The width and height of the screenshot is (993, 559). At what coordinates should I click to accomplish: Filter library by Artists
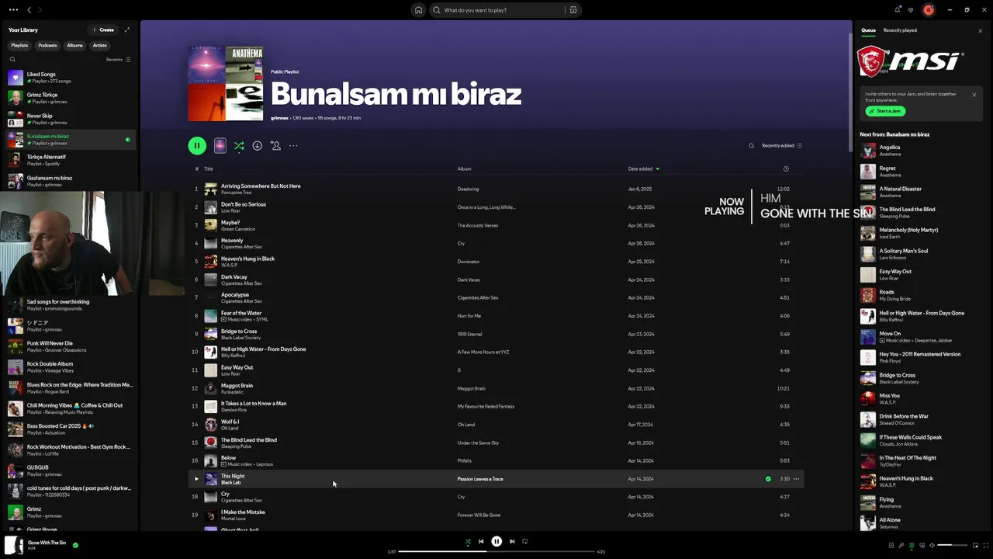click(100, 45)
